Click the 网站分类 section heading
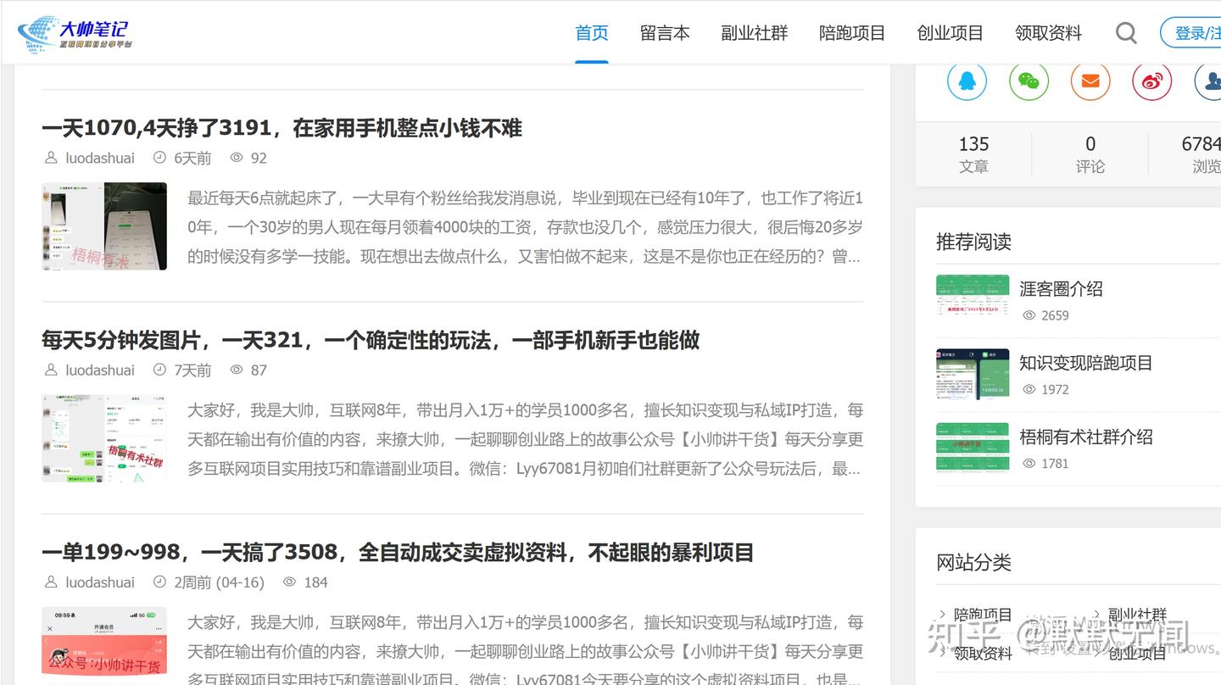 click(973, 562)
